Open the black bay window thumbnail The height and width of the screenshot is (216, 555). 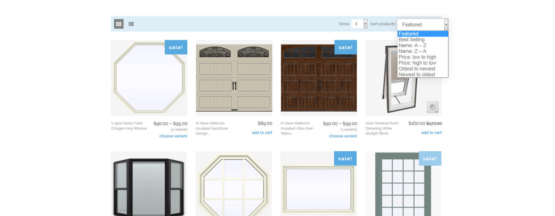149,185
